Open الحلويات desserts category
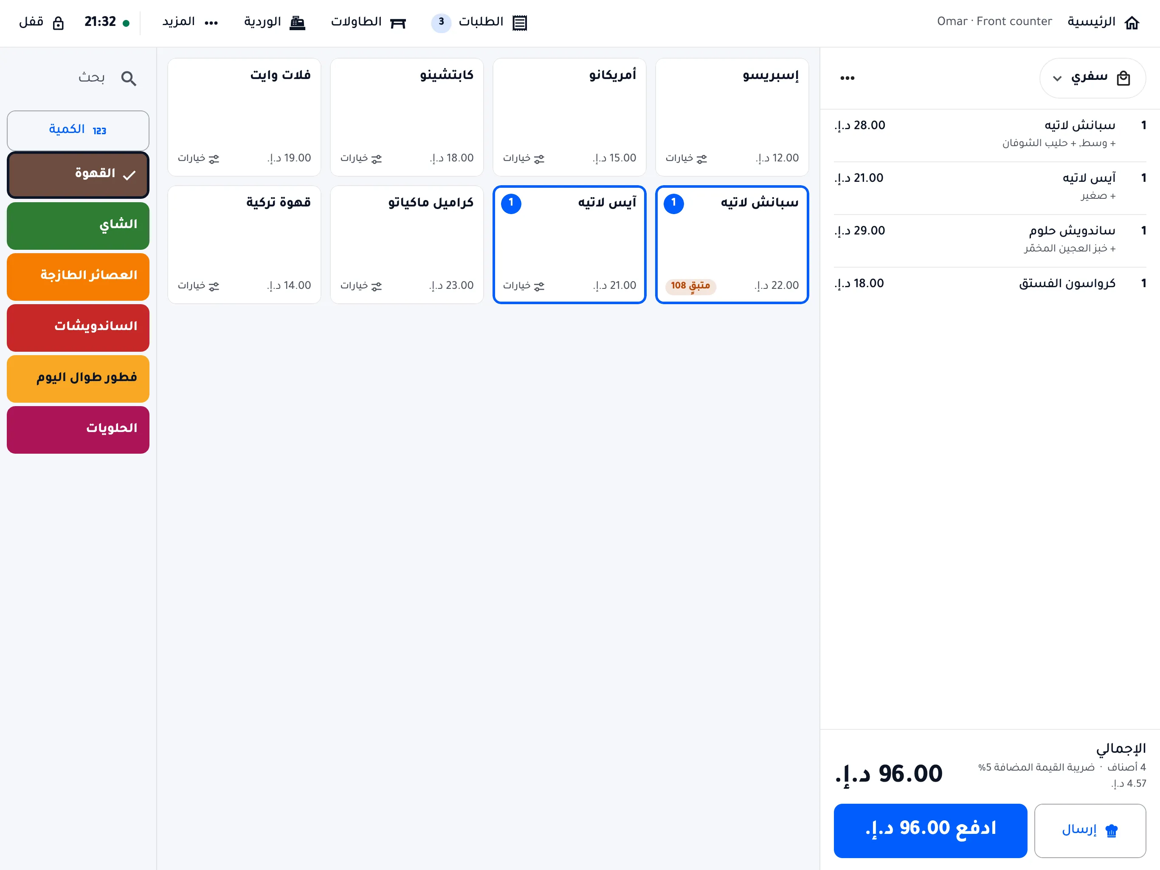The width and height of the screenshot is (1160, 870). click(x=78, y=429)
